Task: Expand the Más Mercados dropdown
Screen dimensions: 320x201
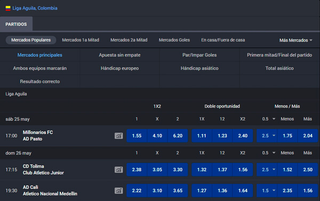Action: click(295, 40)
